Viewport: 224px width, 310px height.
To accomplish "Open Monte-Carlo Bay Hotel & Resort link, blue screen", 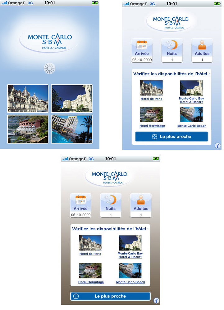I will [191, 100].
